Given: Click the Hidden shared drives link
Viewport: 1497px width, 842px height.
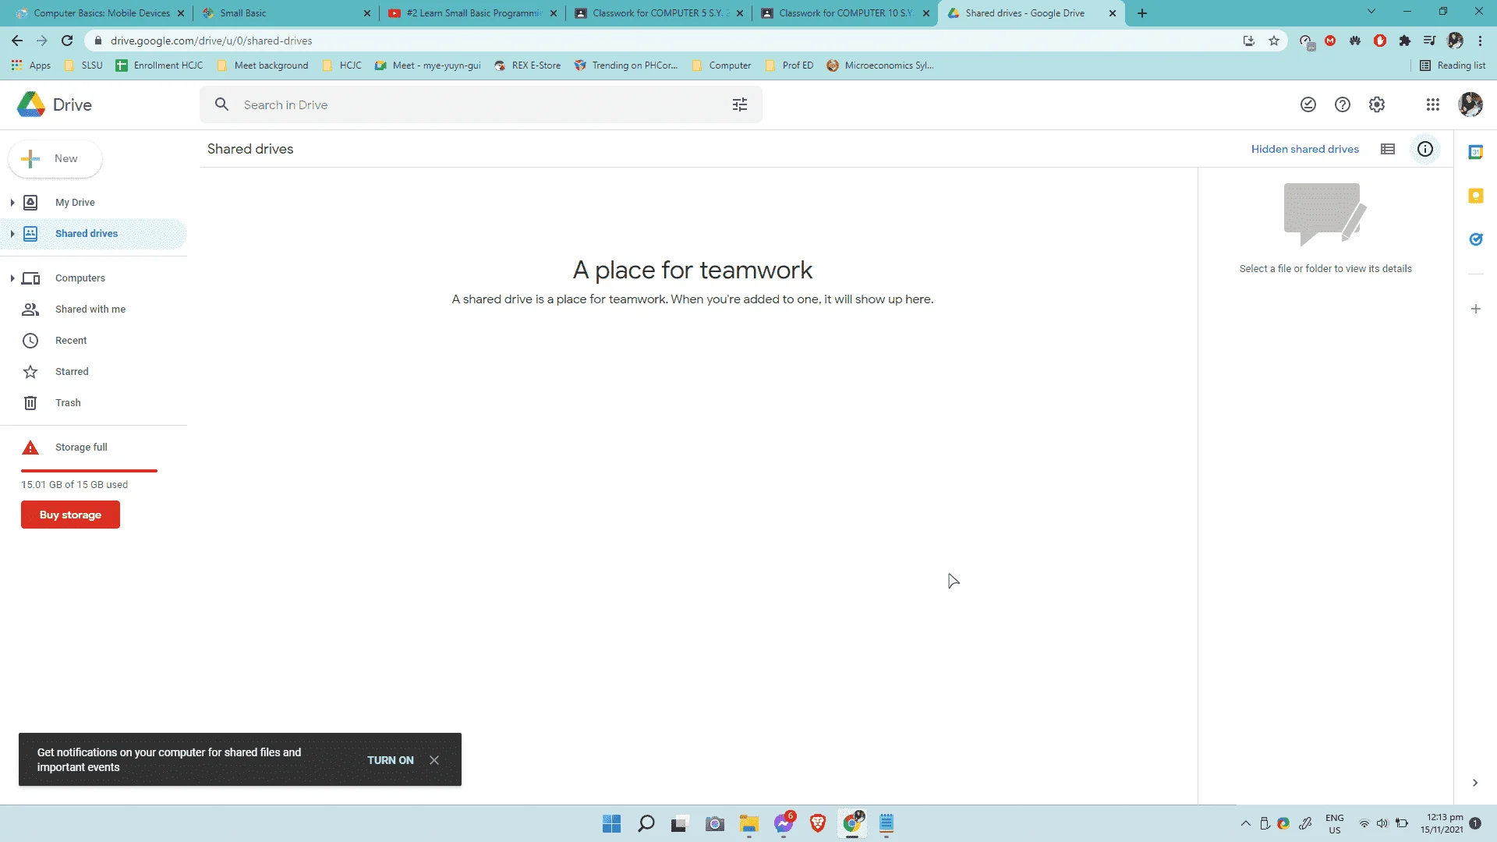Looking at the screenshot, I should [1304, 149].
